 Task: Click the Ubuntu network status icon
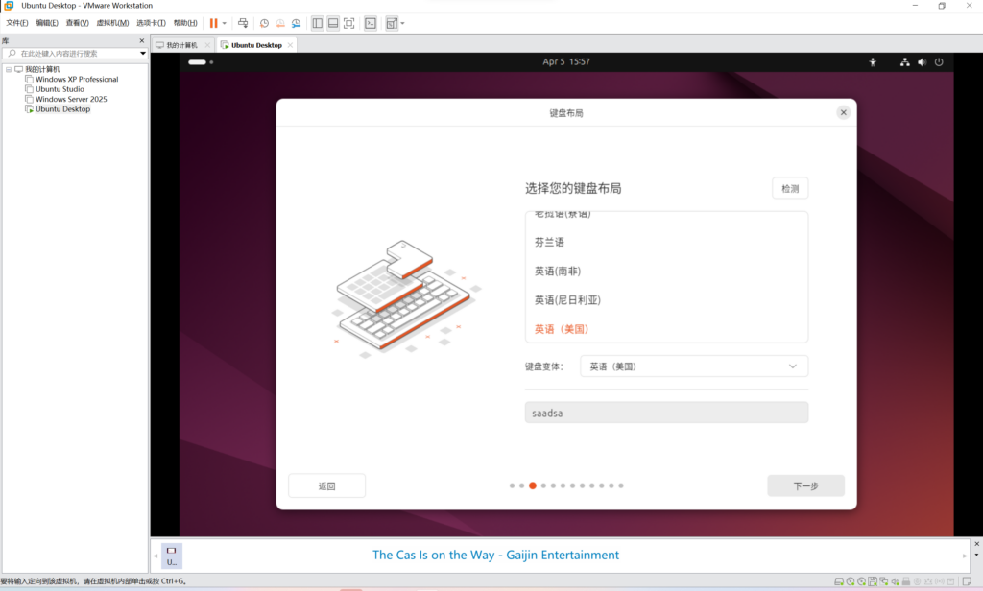tap(904, 62)
